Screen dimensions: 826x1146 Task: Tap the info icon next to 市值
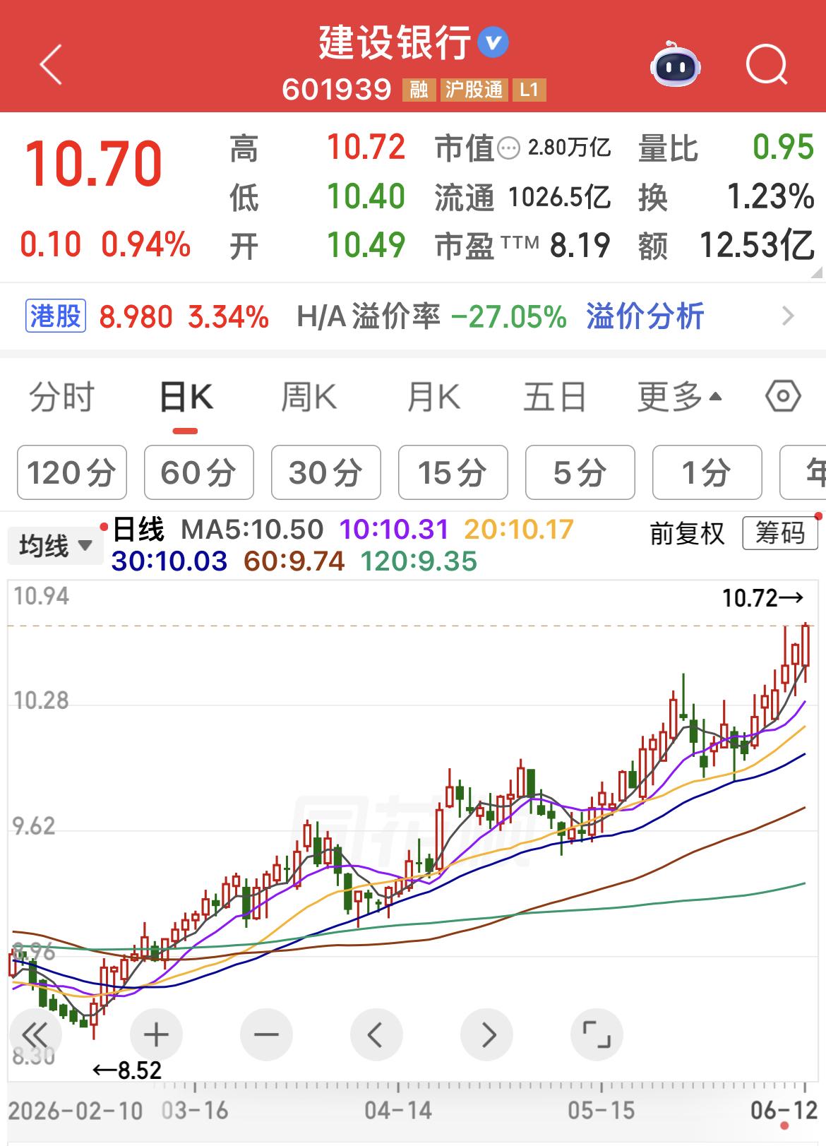[508, 148]
